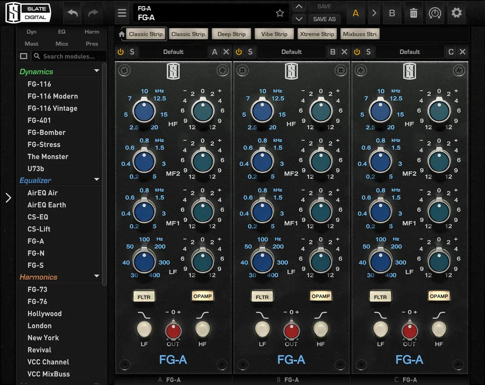Open the hamburger menu icon

(x=122, y=13)
